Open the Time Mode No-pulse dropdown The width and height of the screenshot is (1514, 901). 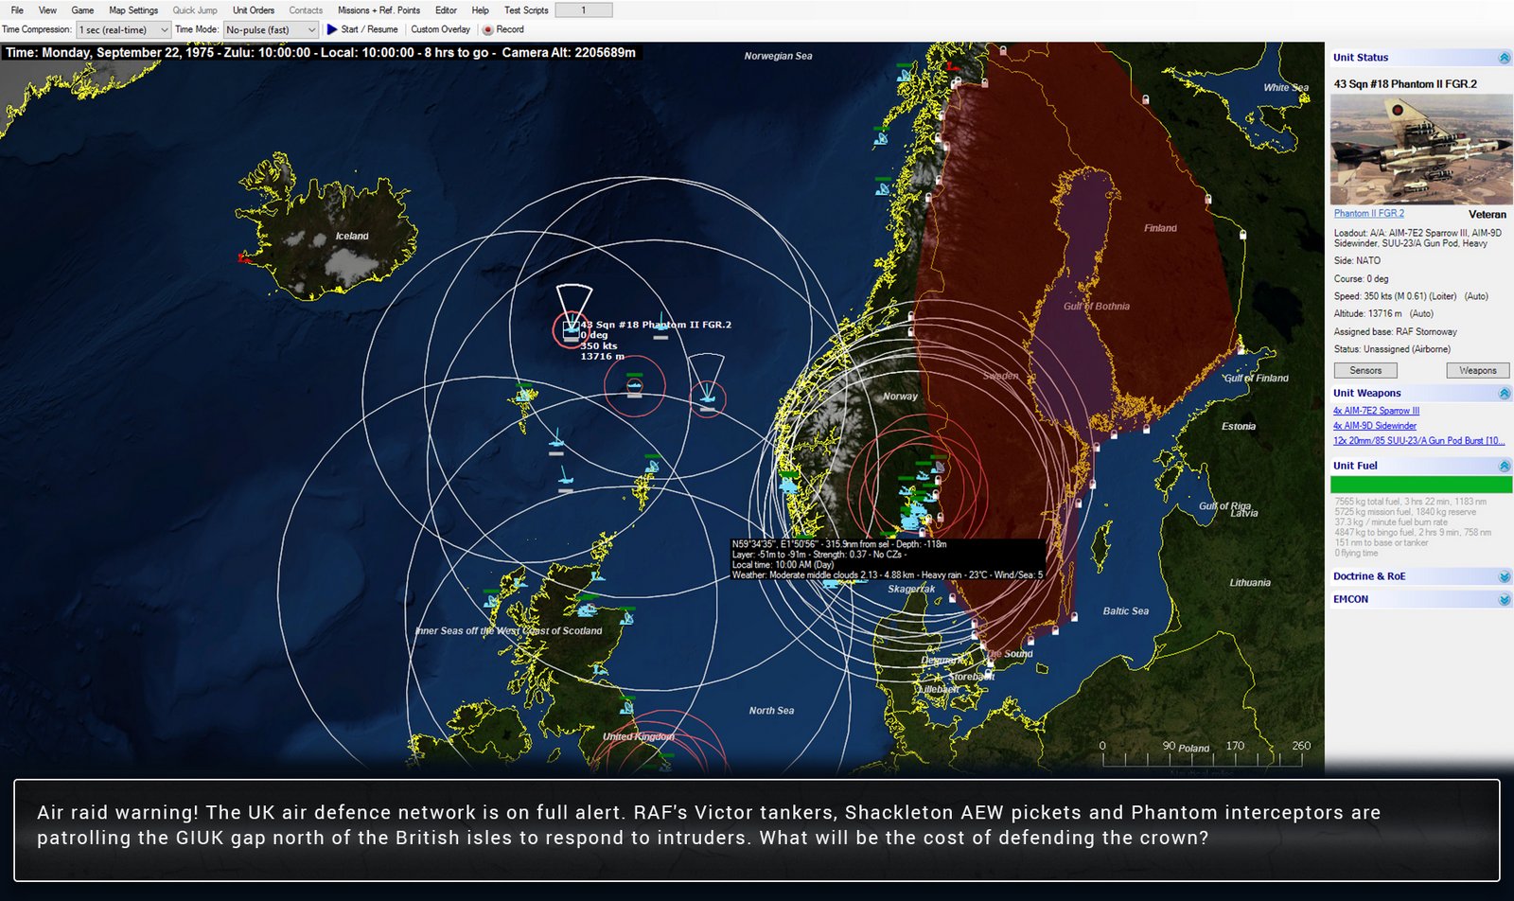271,30
